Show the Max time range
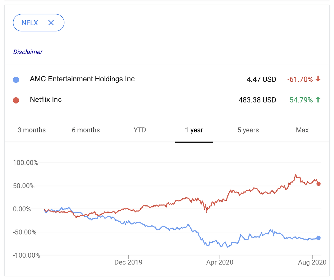 302,130
